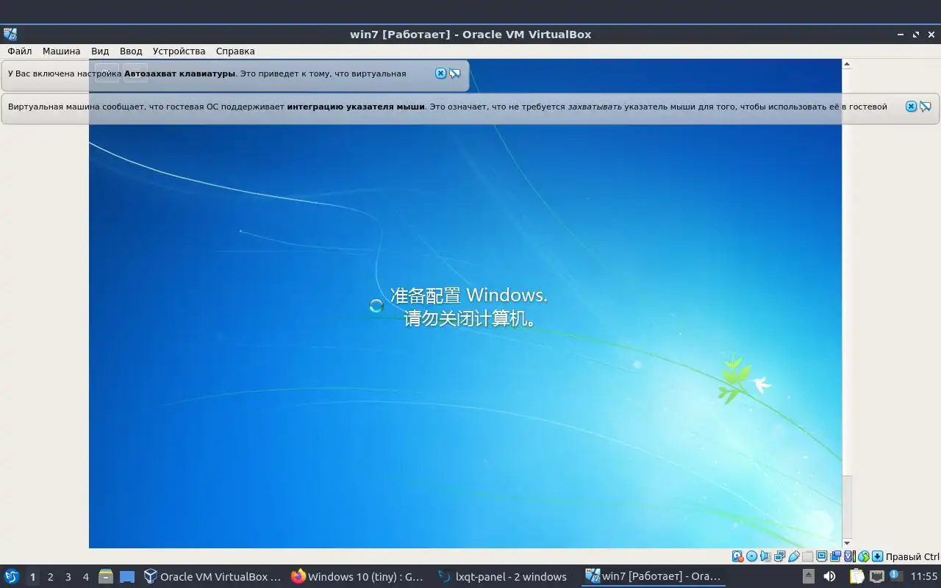Click the VM view vertical scrollbar thumb
Viewport: 941px width, 588px height.
pyautogui.click(x=846, y=506)
